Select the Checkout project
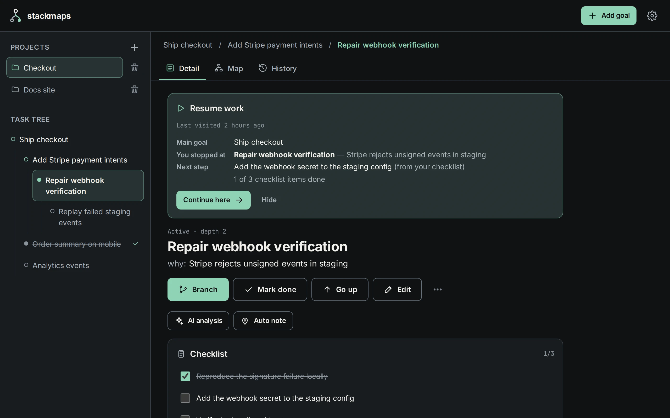 [64, 67]
